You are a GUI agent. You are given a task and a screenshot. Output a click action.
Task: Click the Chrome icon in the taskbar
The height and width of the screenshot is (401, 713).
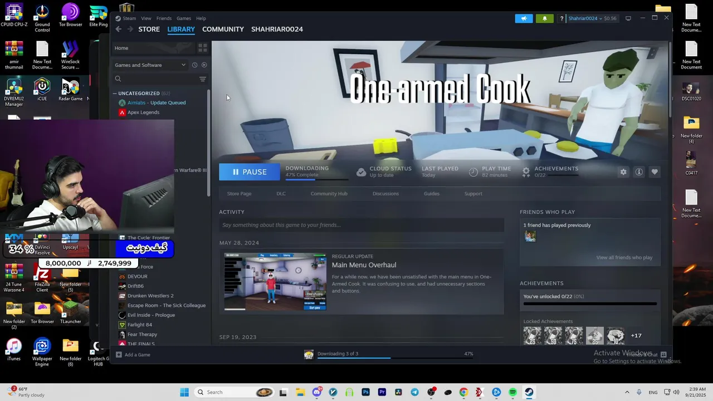pyautogui.click(x=463, y=392)
